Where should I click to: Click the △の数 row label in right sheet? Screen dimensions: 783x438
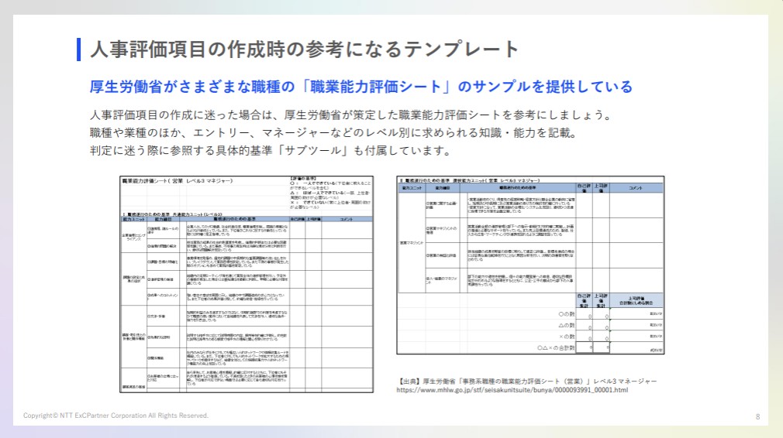pyautogui.click(x=566, y=325)
